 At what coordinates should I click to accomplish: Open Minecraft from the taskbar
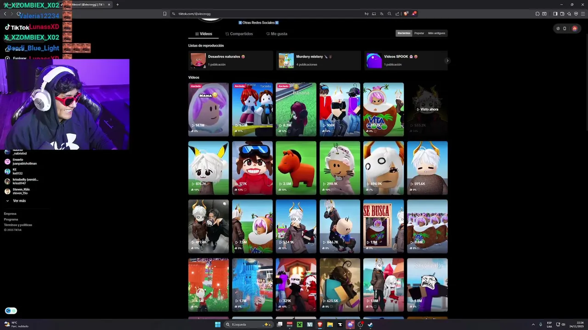coord(300,324)
